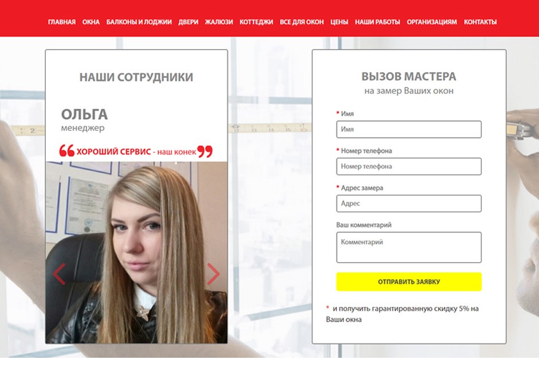The height and width of the screenshot is (367, 539).
Task: Show next employee with right red arrow
Action: (213, 274)
